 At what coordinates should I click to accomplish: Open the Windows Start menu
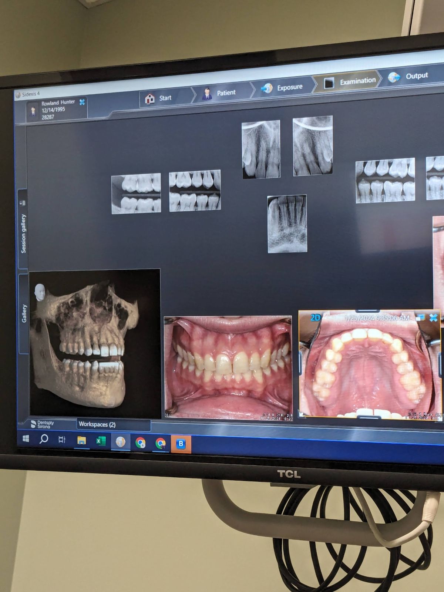coord(26,438)
